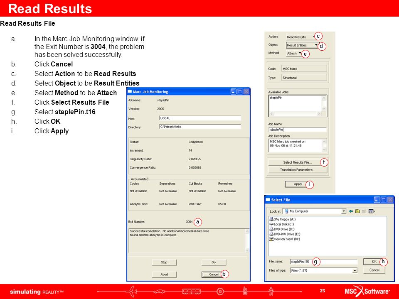
Task: Click the create new folder icon
Action: pos(364,211)
